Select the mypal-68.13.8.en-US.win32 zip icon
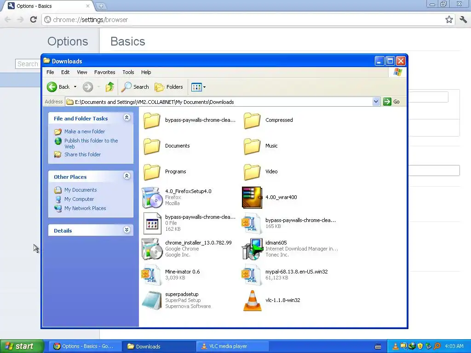The image size is (471, 353). tap(251, 275)
